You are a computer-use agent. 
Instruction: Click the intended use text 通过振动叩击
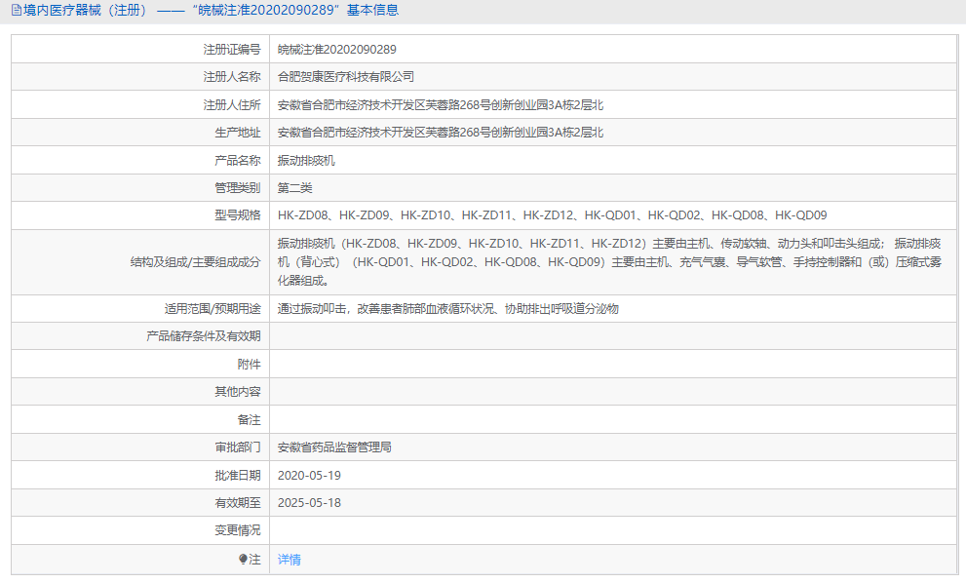[x=447, y=309]
